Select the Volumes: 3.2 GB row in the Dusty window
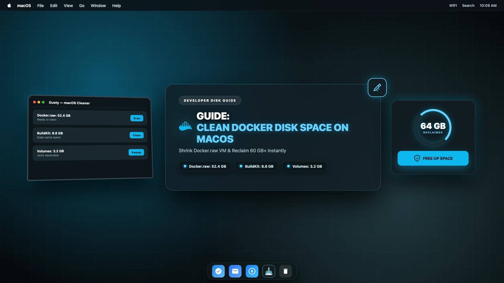Screen dimensions: 504x283 (90, 153)
